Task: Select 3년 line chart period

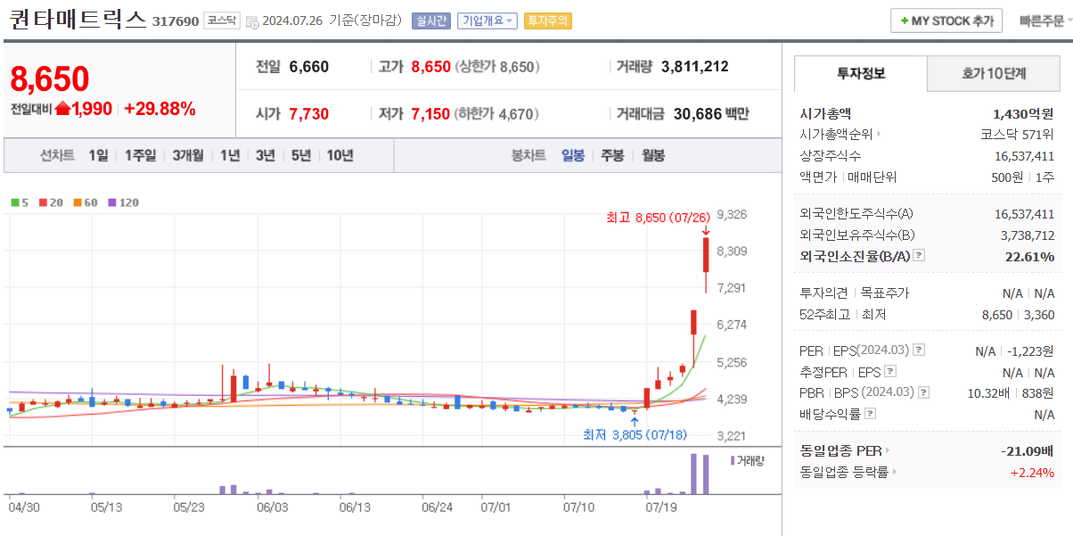Action: tap(266, 155)
